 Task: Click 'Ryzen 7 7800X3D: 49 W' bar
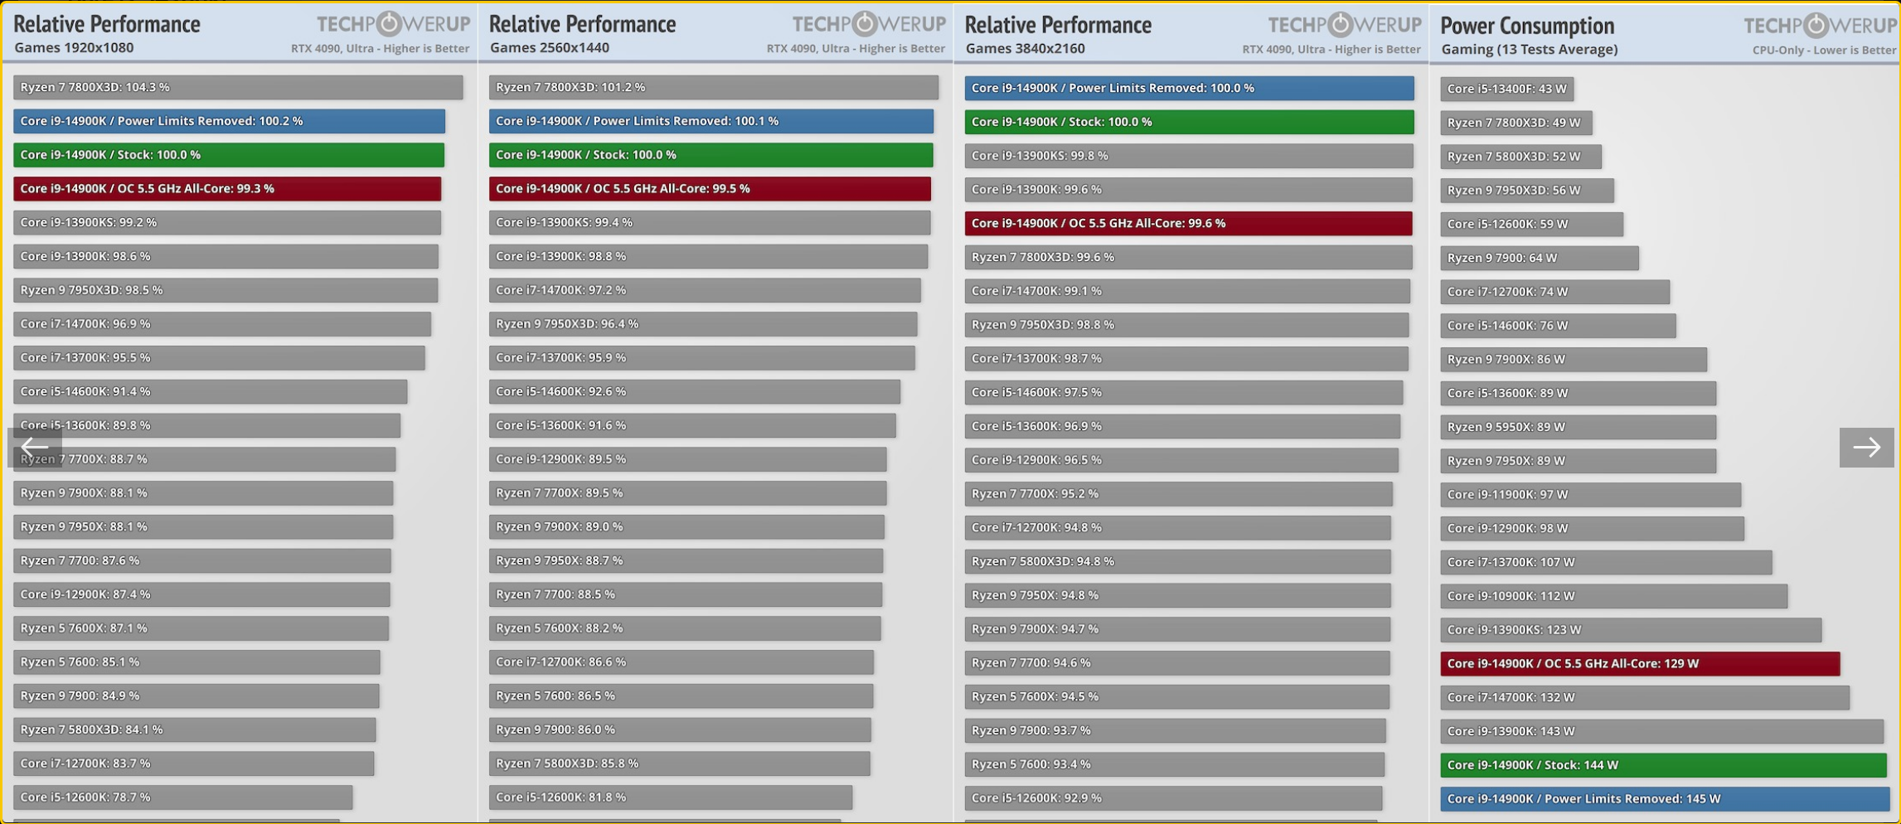1516,123
